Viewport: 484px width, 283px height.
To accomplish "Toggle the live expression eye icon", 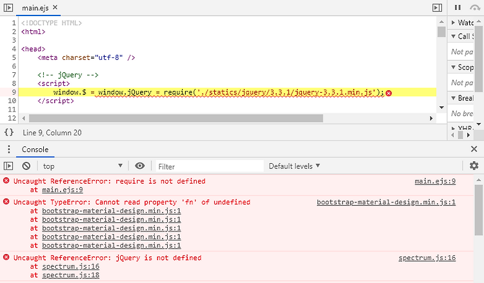I will coord(140,166).
